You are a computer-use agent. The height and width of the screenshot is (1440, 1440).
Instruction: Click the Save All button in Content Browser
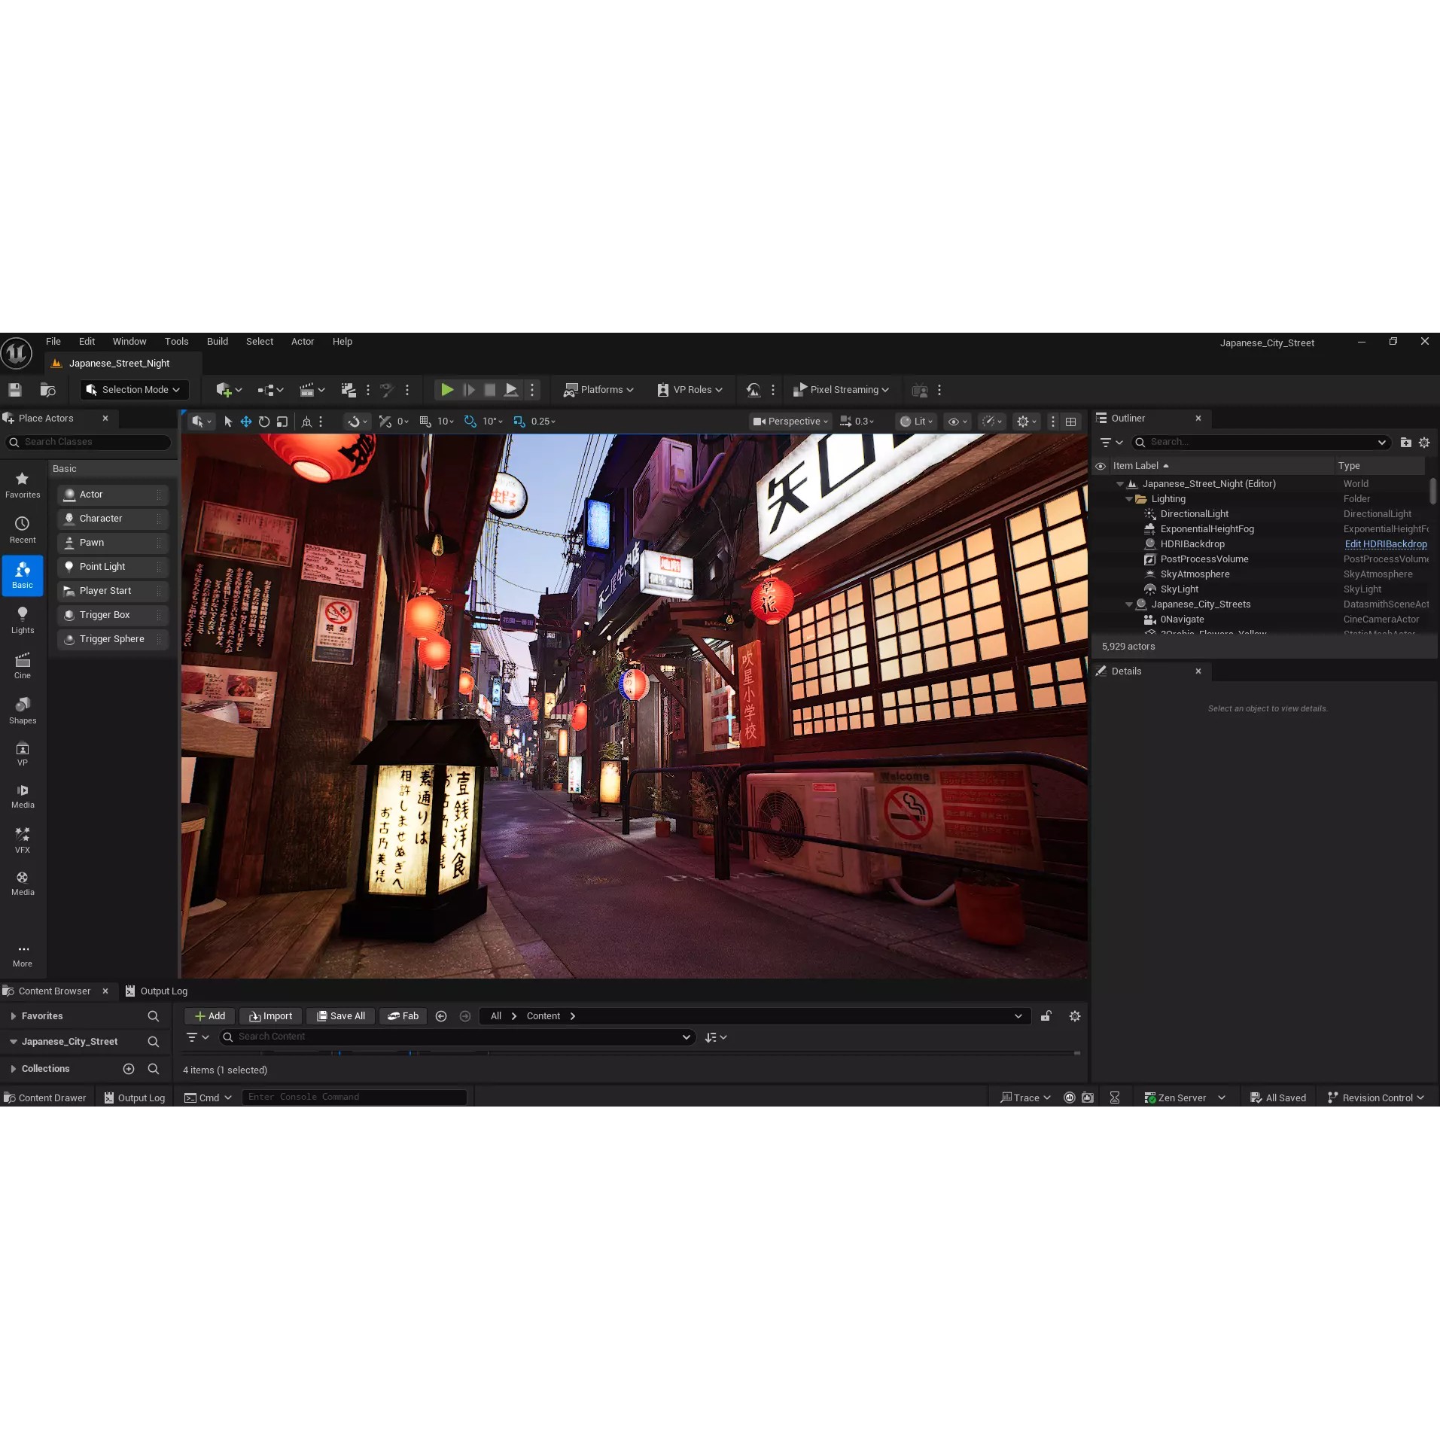pos(340,1015)
